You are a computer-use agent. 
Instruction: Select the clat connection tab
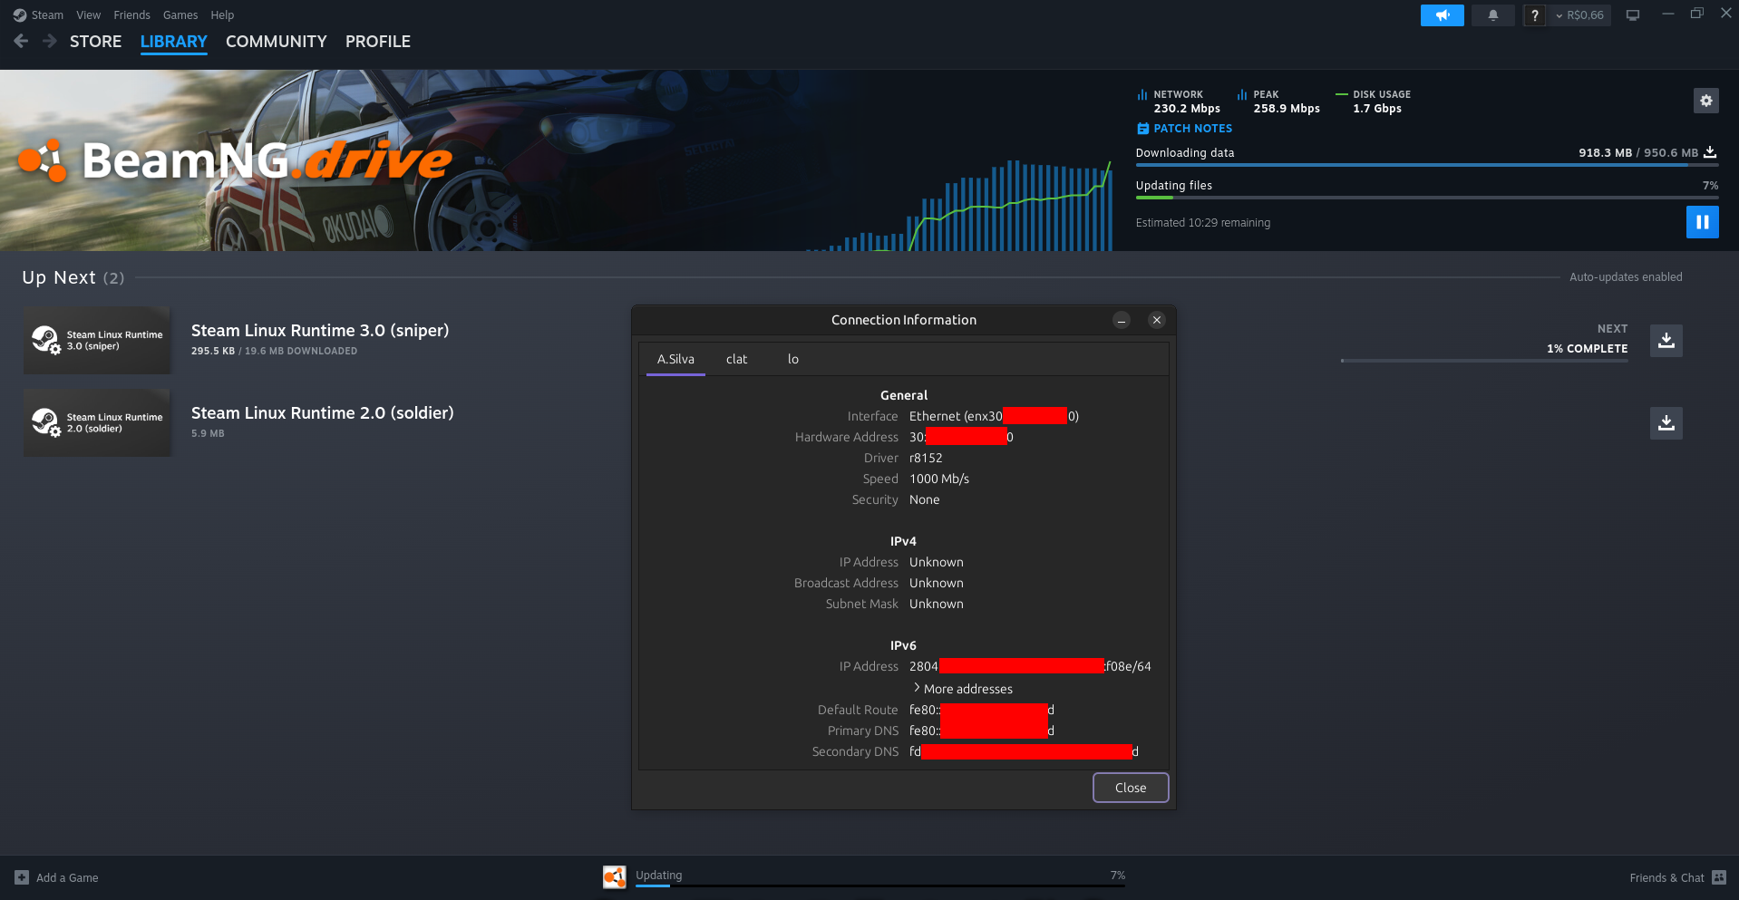pyautogui.click(x=736, y=360)
